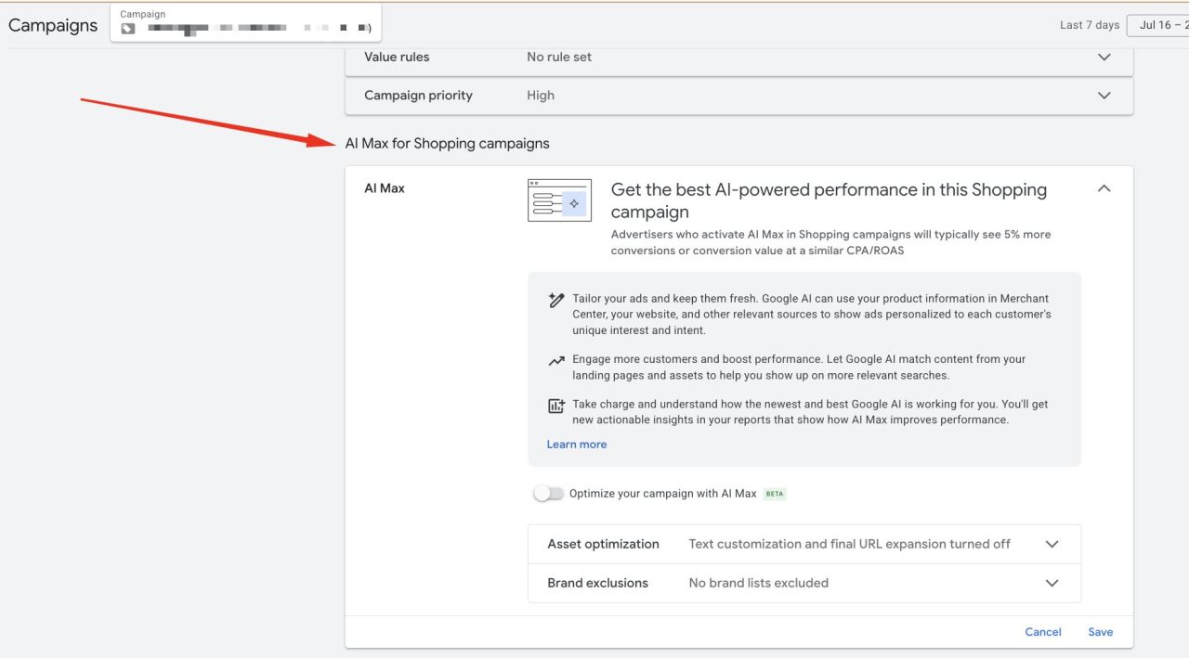The image size is (1189, 658).
Task: Expand the Asset optimization row
Action: click(x=804, y=544)
